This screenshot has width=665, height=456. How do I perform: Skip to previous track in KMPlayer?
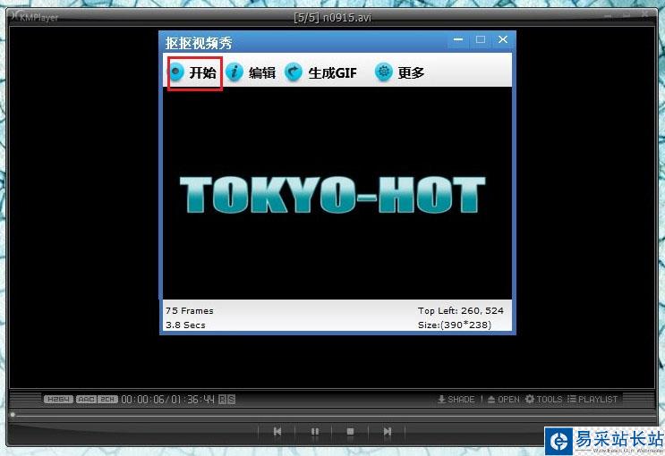pos(277,432)
